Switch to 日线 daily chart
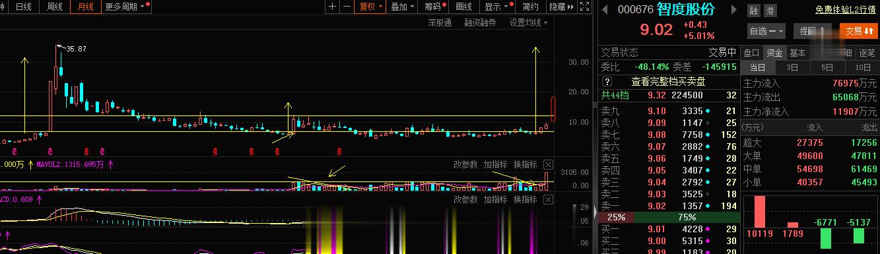Viewport: 880px width, 254px height. click(23, 7)
